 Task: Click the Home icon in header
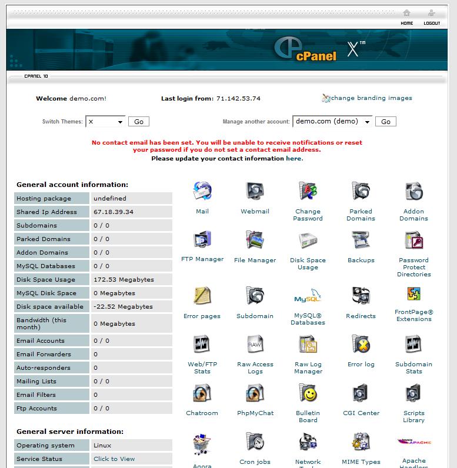(406, 13)
